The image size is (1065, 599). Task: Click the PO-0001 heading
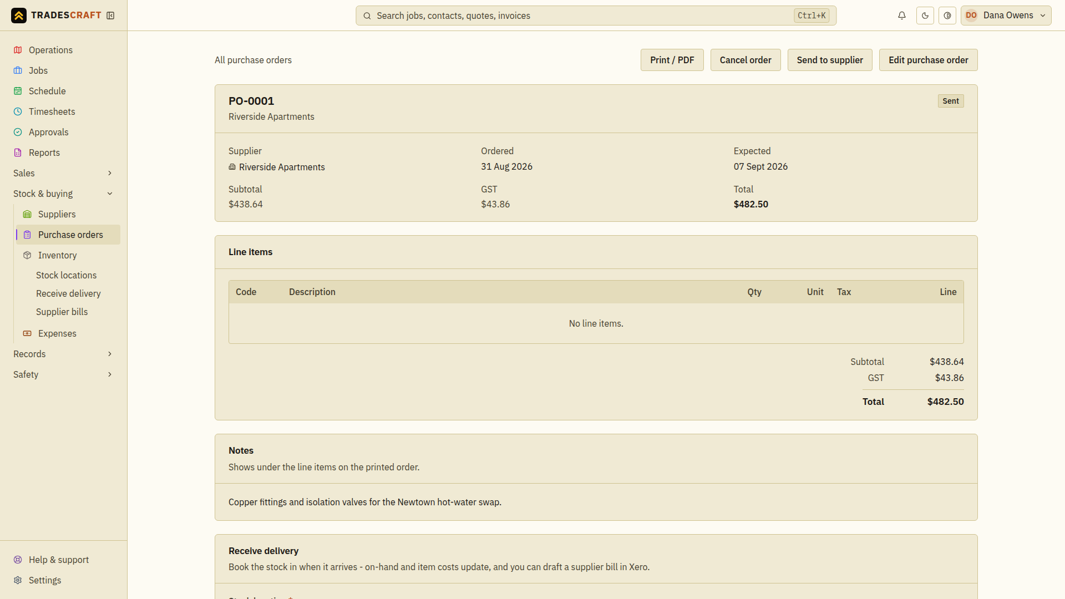[251, 101]
